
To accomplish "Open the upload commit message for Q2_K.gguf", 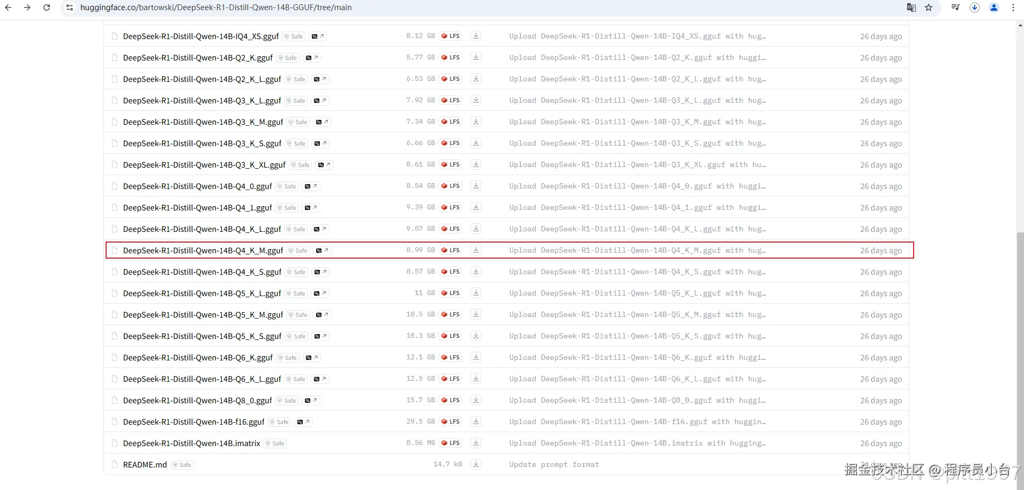I will pos(638,57).
